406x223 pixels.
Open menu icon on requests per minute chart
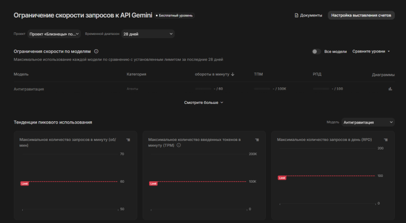[128, 140]
